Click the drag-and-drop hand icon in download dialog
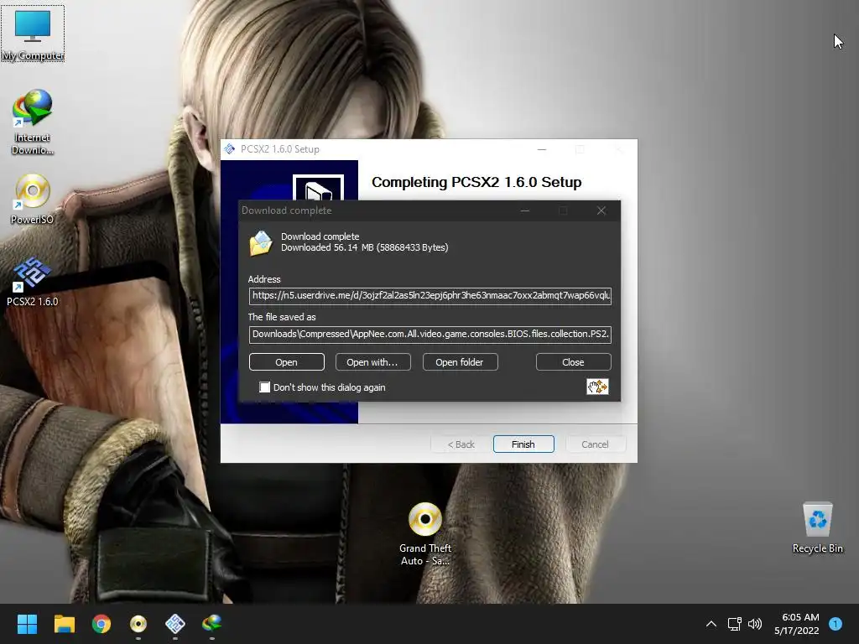The image size is (859, 644). (597, 387)
